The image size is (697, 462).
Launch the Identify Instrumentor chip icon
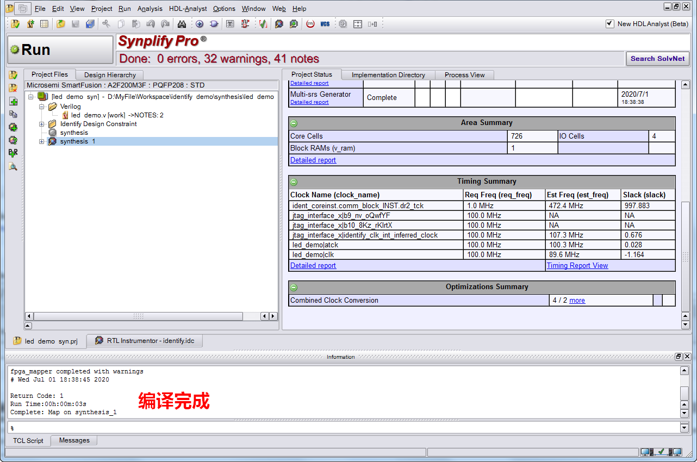point(279,24)
